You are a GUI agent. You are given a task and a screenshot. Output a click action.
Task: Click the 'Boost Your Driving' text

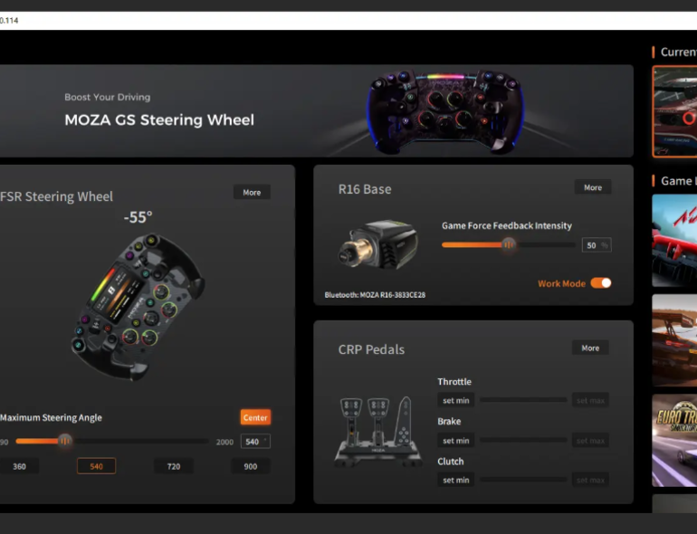[x=107, y=97]
